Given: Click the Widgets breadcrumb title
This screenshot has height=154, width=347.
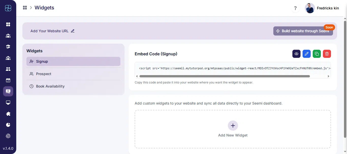Looking at the screenshot, I should click(x=44, y=8).
